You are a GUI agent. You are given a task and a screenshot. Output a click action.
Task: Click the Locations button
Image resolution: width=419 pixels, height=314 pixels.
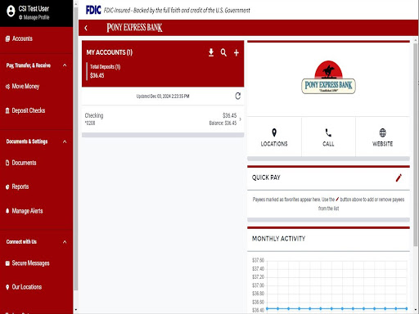(274, 137)
